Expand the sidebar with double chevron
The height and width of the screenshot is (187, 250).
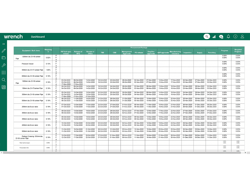coord(3,44)
